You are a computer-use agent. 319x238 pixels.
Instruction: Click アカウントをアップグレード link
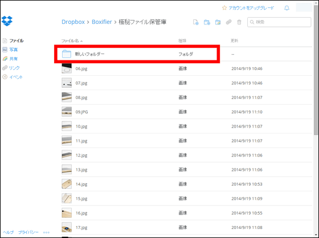click(251, 8)
